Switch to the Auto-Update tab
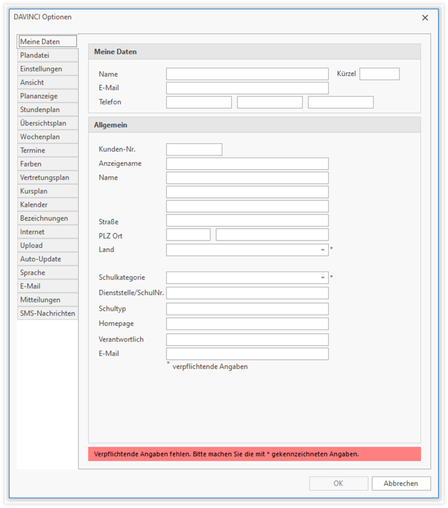The image size is (448, 508). (47, 259)
